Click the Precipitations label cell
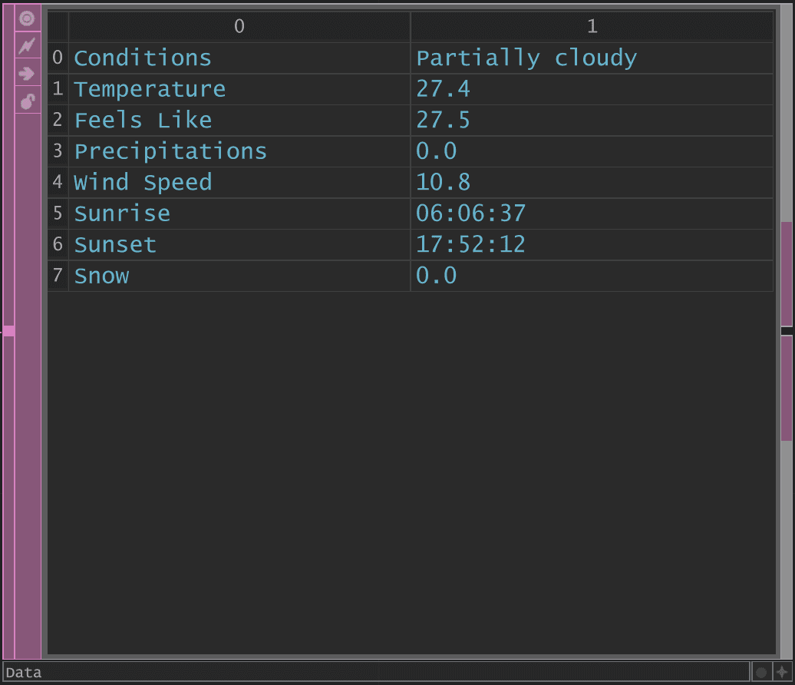Screen dimensions: 795x685 click(239, 152)
